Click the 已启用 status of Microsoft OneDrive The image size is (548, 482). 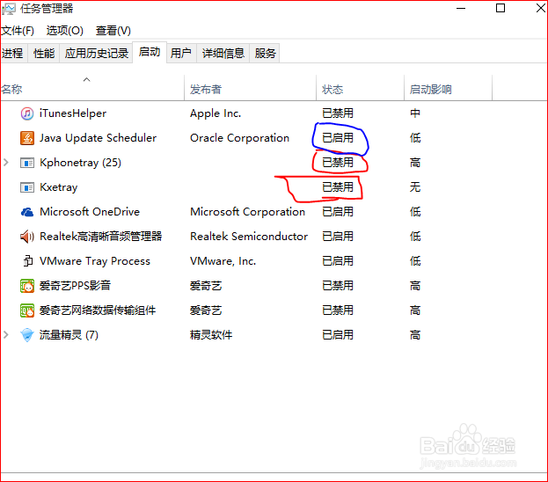point(338,212)
